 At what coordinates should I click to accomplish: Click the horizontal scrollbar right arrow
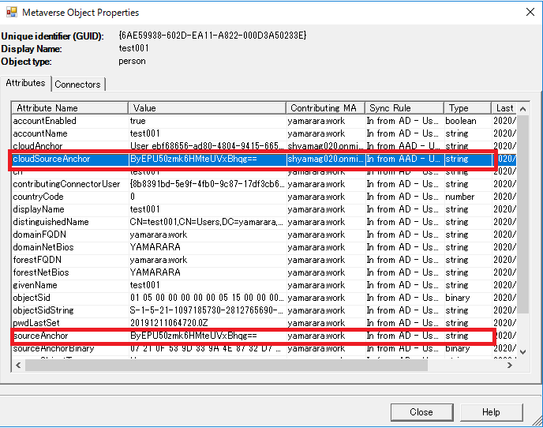pyautogui.click(x=509, y=365)
